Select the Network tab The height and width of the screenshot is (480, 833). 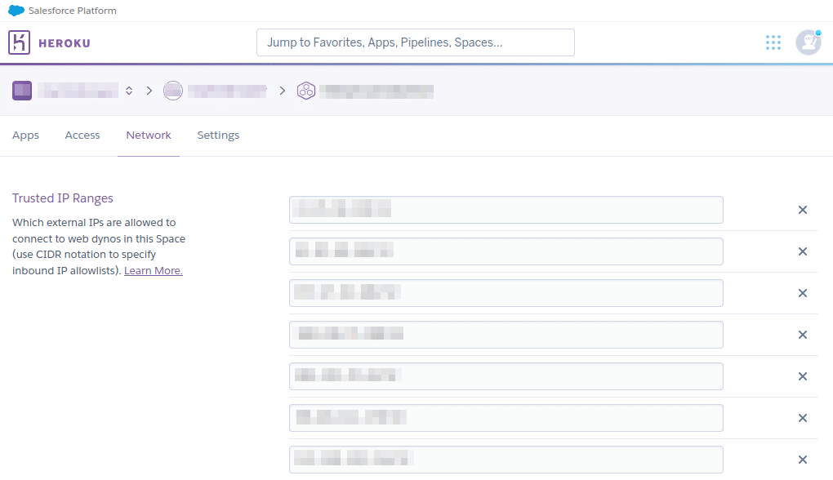(x=149, y=136)
